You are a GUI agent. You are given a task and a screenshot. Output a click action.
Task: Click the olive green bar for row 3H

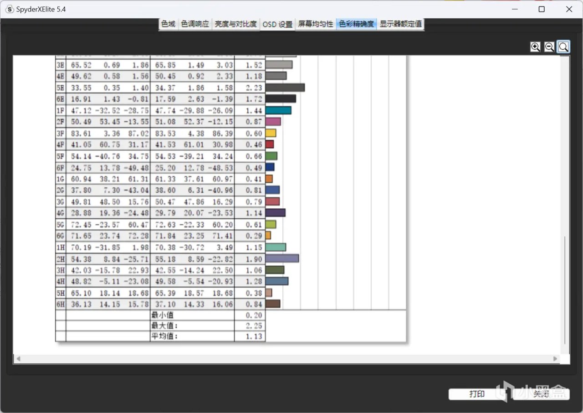pos(275,270)
